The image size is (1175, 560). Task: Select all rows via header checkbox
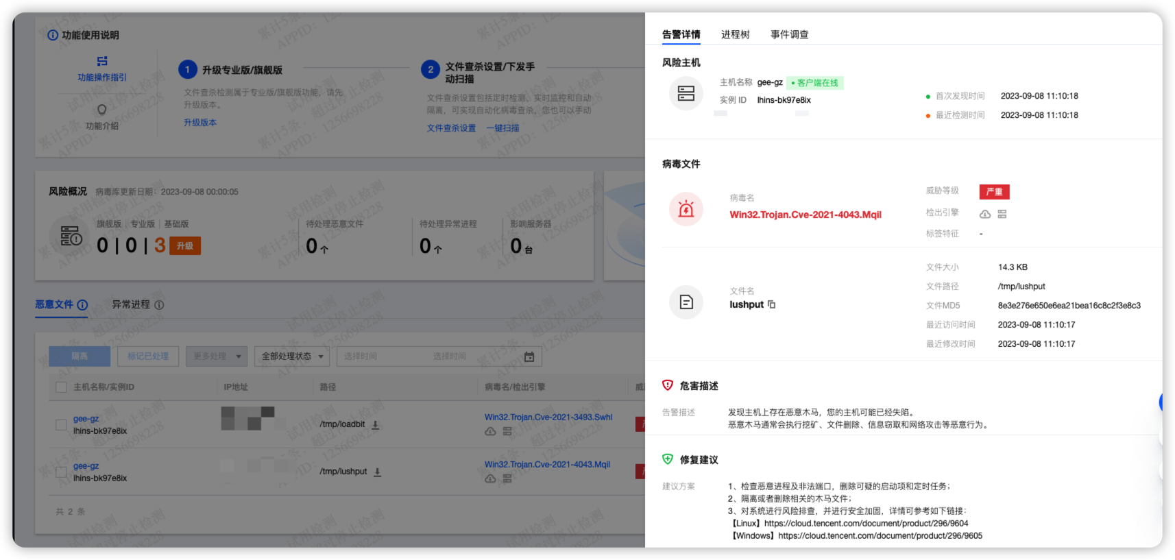click(61, 387)
